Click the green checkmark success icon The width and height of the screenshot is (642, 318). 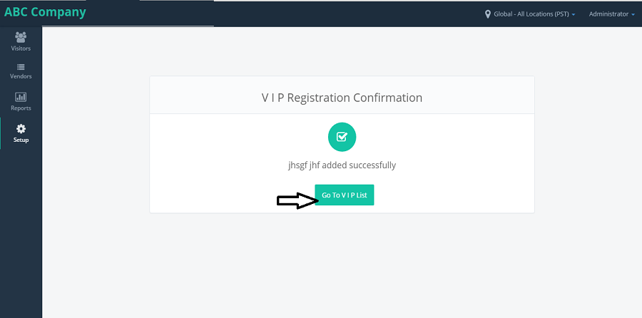click(342, 137)
